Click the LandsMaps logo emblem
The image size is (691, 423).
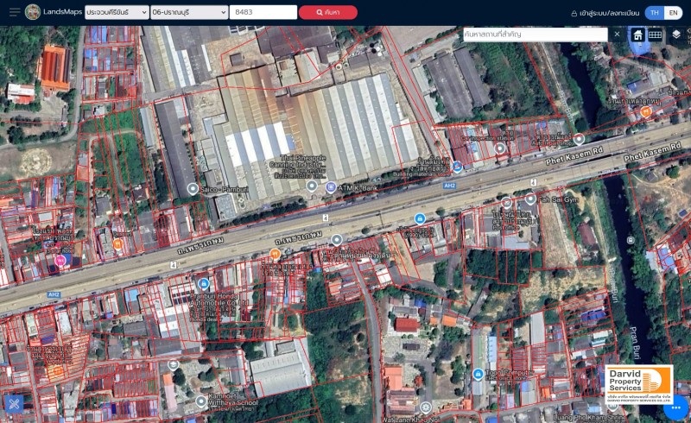[x=33, y=12]
